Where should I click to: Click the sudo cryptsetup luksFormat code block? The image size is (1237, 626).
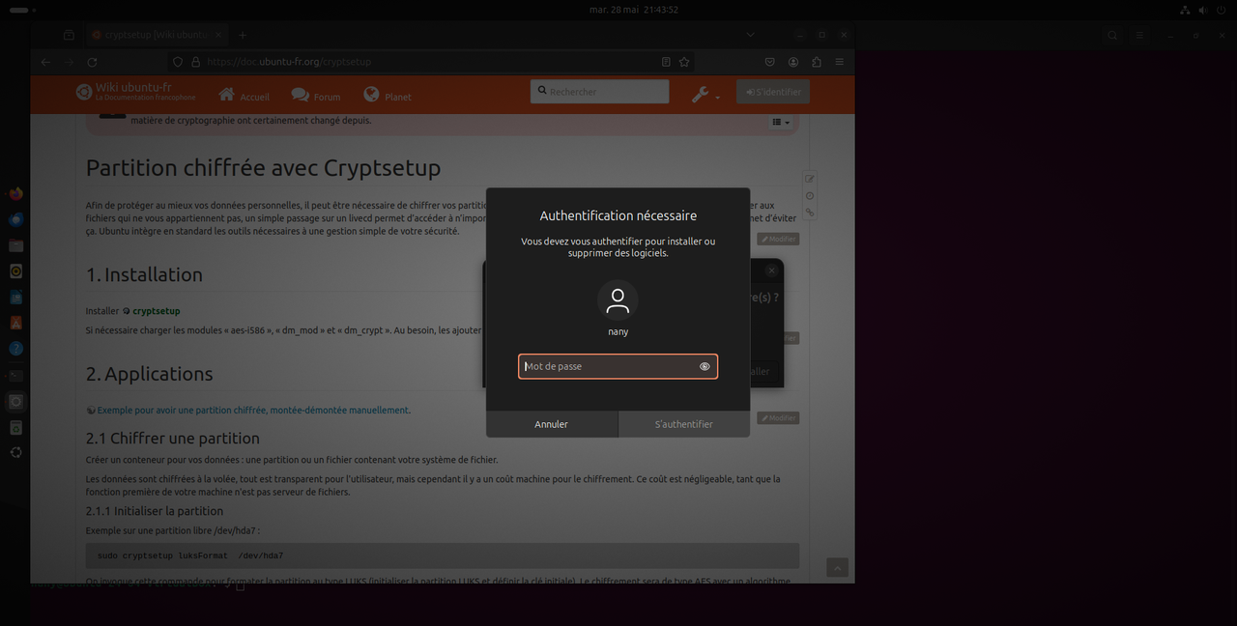[443, 555]
